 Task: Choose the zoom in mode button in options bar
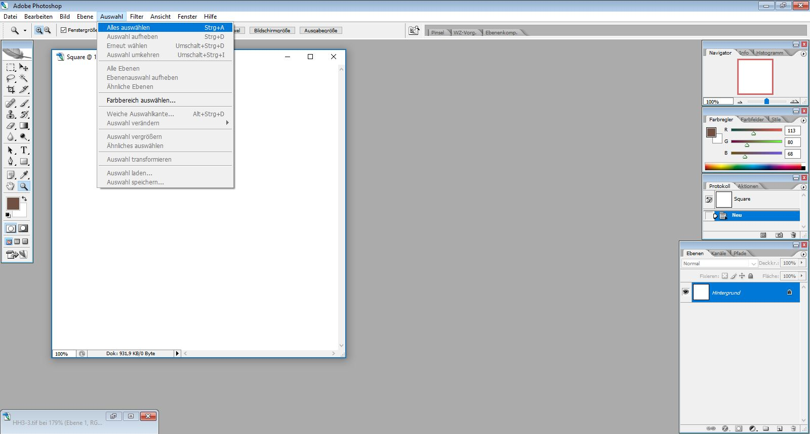tap(39, 30)
